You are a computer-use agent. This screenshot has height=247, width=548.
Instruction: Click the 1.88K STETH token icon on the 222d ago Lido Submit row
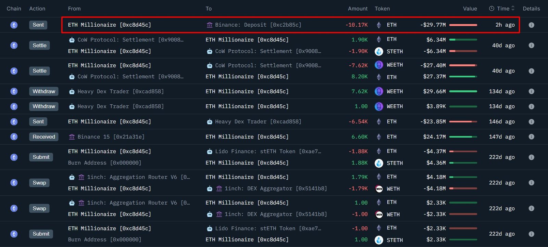379,163
